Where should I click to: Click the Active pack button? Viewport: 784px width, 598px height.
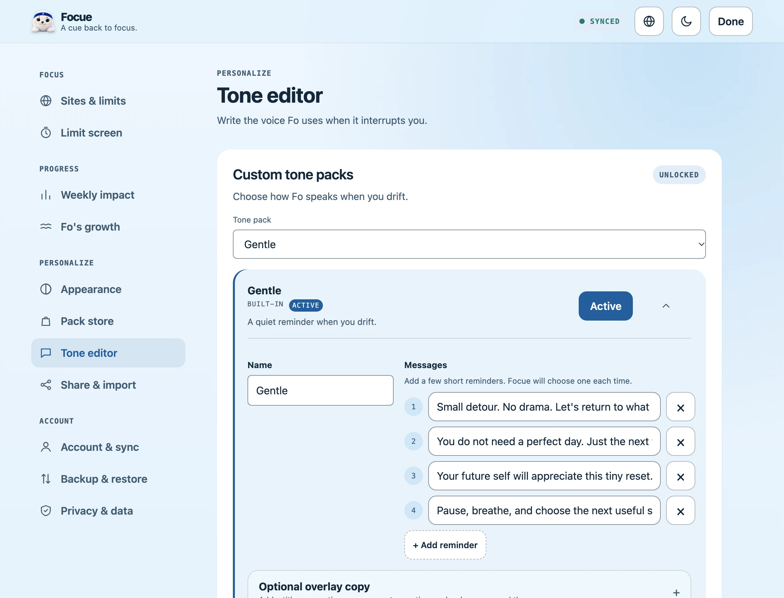point(605,306)
